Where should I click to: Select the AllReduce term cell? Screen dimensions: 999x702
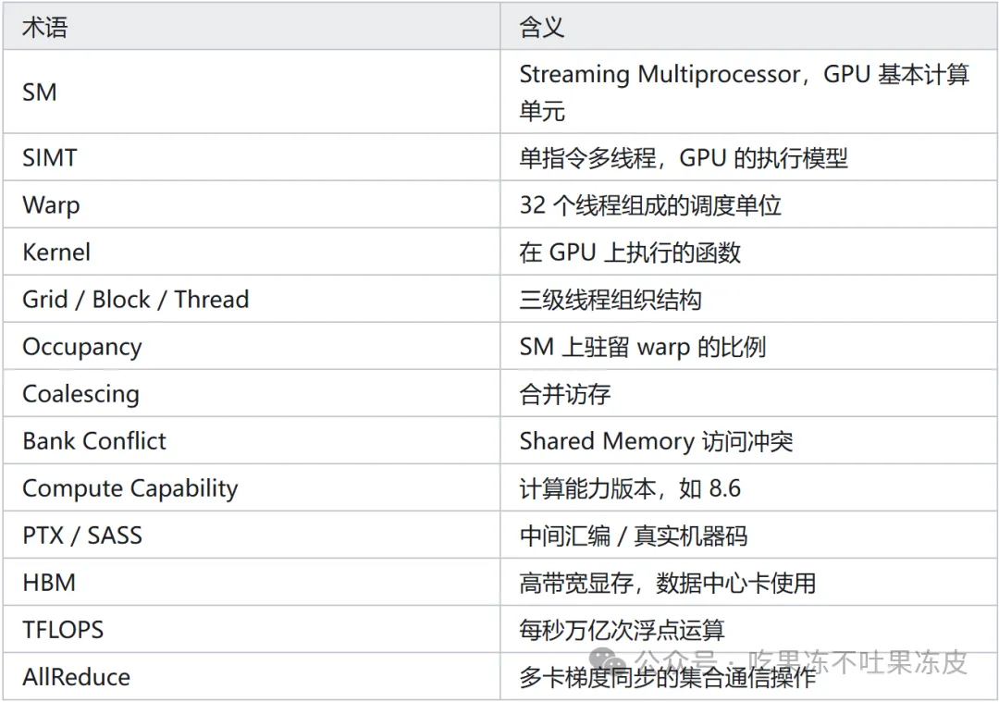(x=252, y=676)
